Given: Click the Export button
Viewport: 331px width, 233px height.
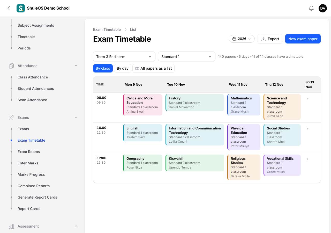Looking at the screenshot, I should pyautogui.click(x=270, y=39).
